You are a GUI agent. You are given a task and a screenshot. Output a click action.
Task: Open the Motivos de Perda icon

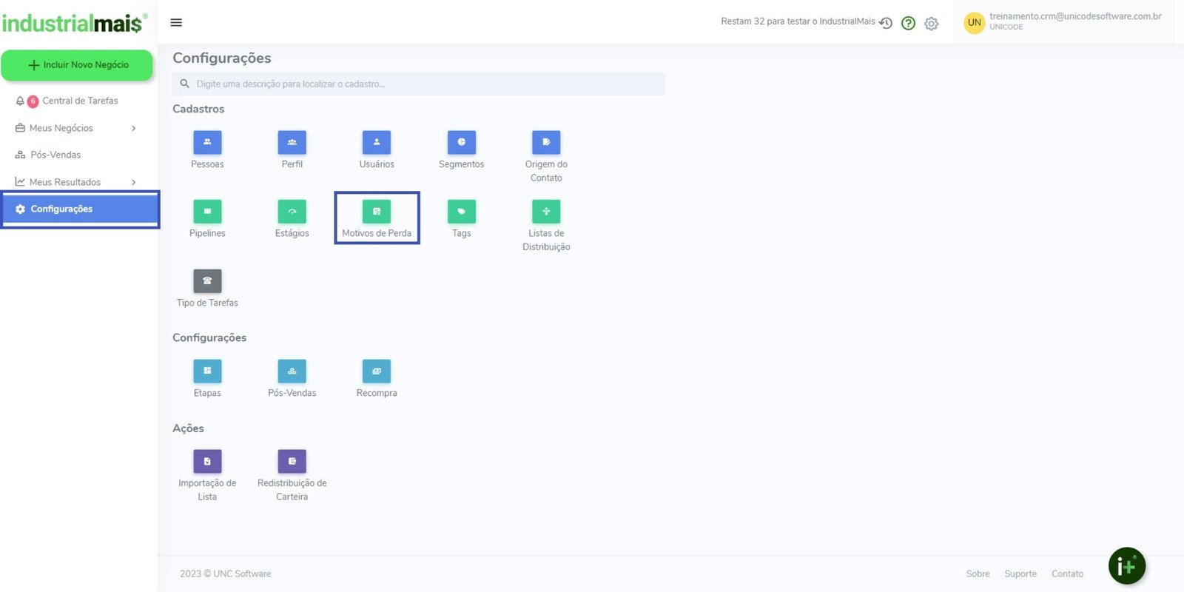click(377, 212)
